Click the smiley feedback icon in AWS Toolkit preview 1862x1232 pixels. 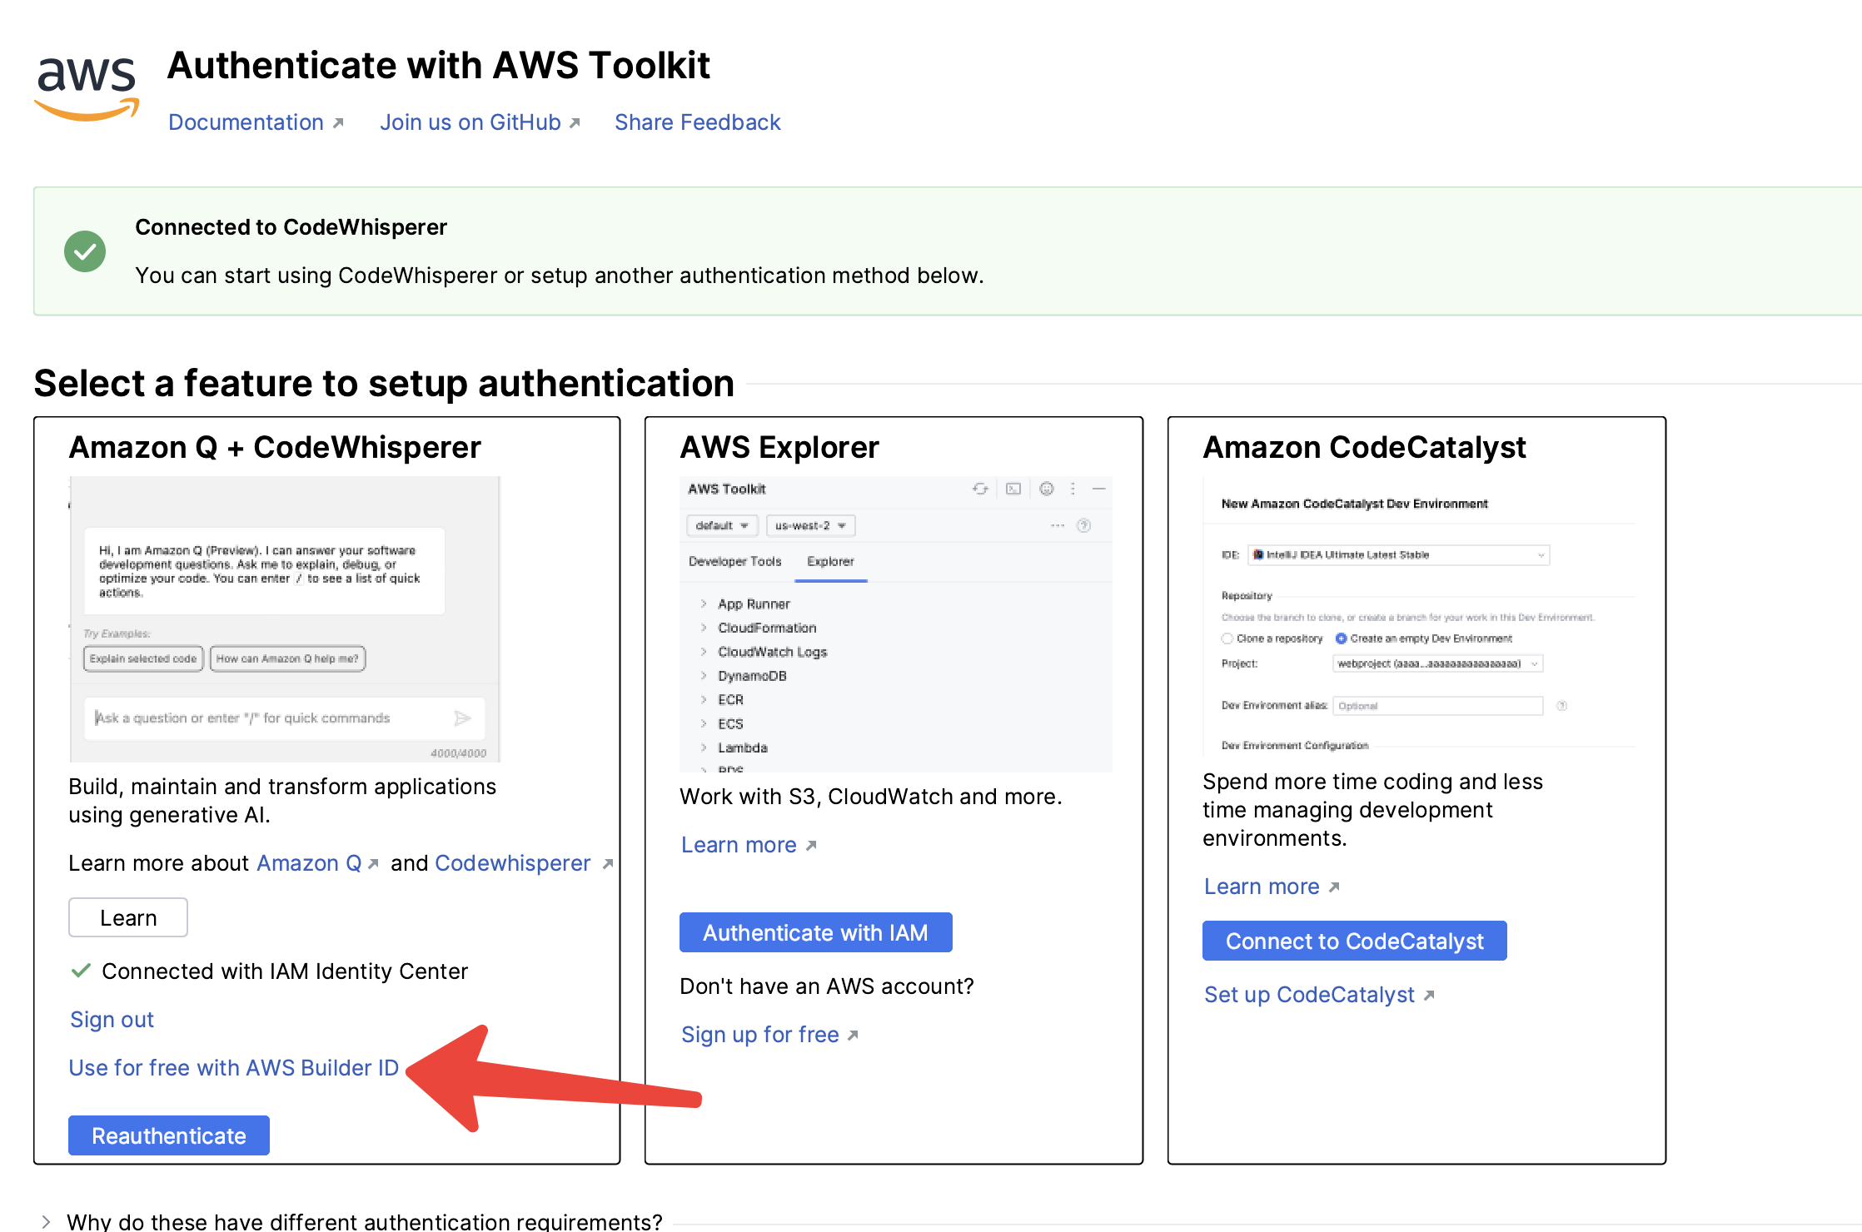coord(1047,489)
